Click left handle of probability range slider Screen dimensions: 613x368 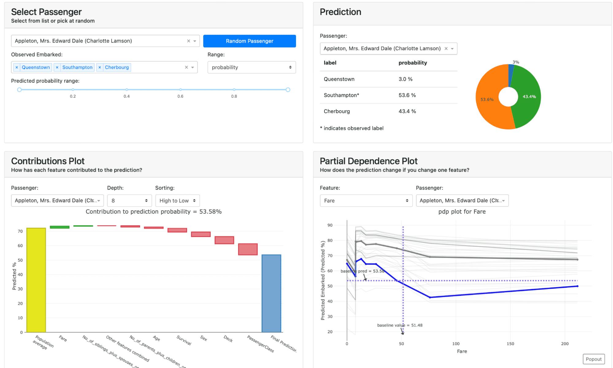click(19, 90)
